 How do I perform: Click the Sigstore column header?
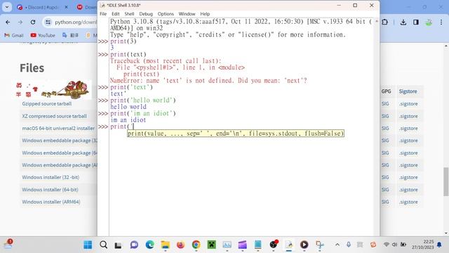(408, 91)
